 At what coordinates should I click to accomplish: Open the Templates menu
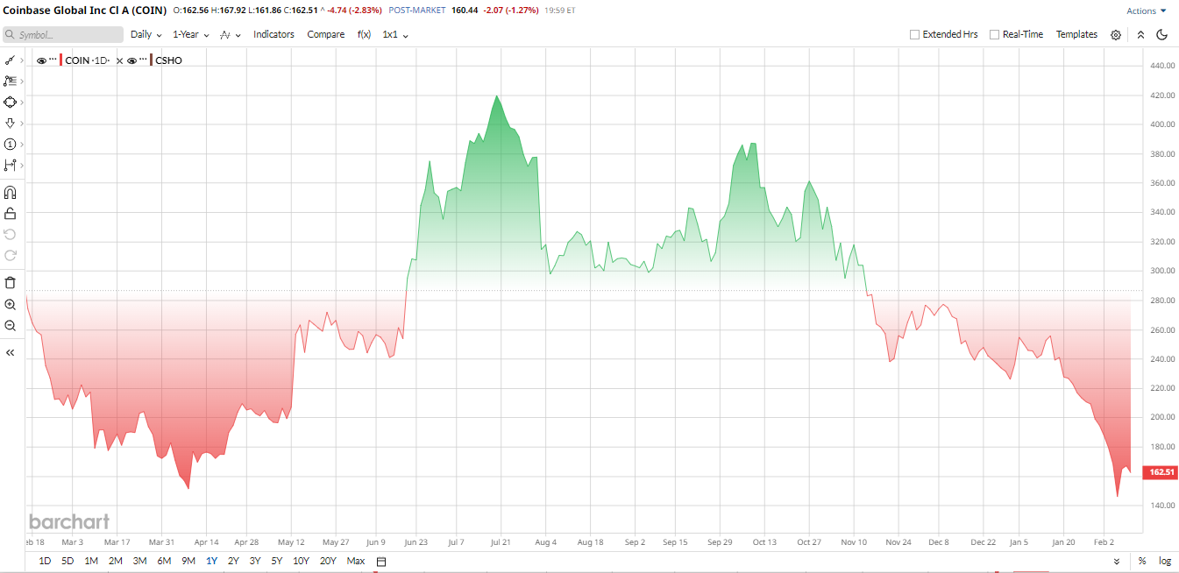click(1076, 34)
